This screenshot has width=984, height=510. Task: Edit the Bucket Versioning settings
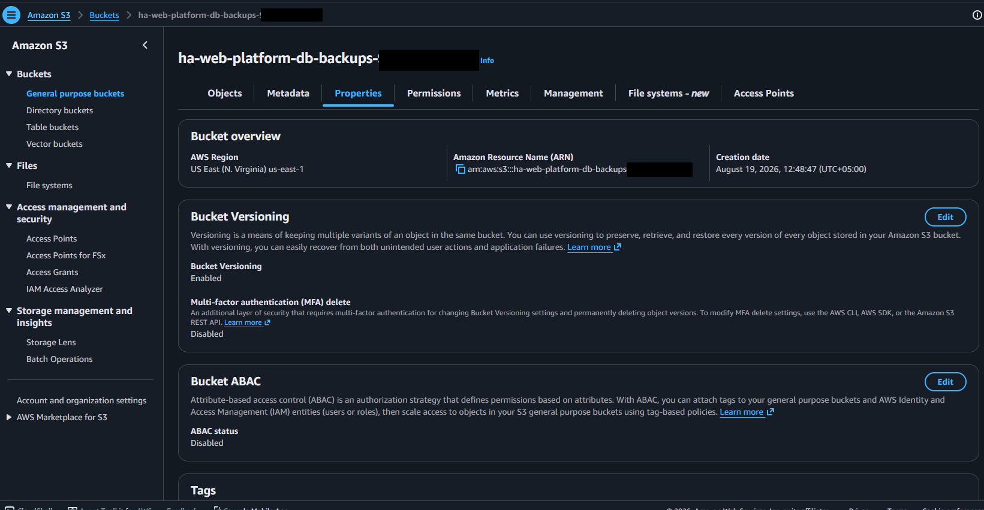tap(946, 217)
